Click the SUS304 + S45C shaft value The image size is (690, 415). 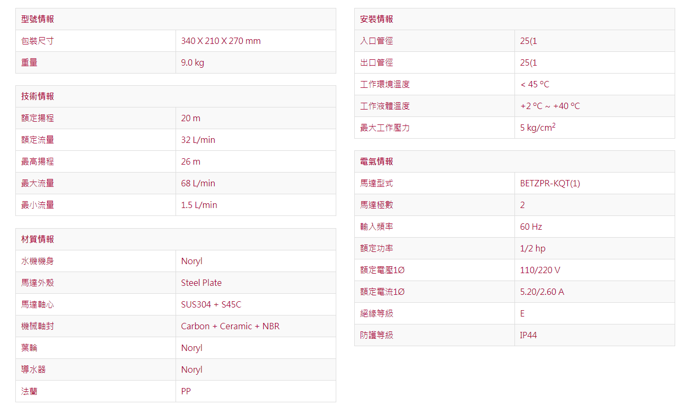[211, 304]
